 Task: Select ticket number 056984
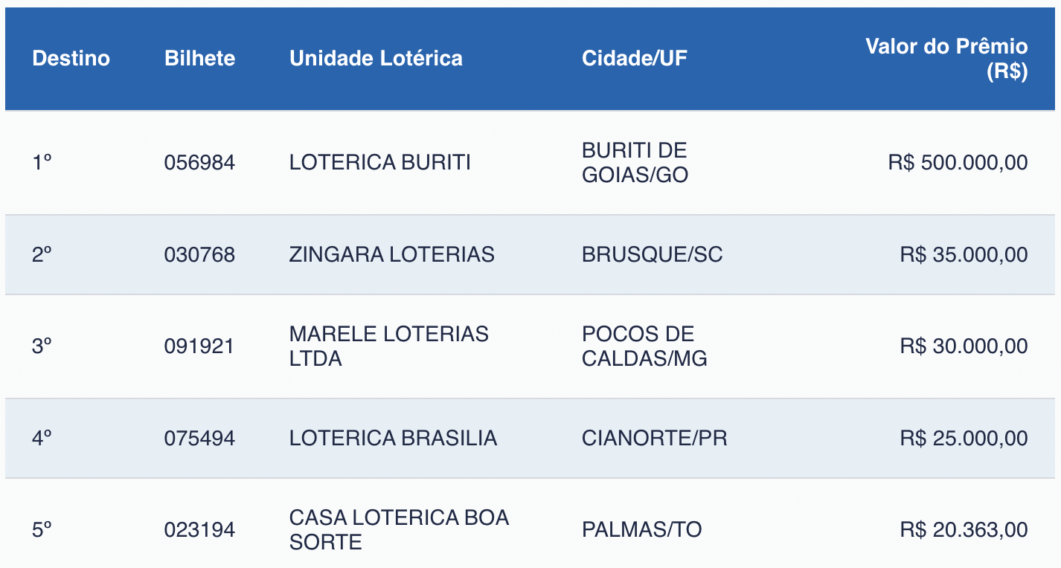(199, 163)
